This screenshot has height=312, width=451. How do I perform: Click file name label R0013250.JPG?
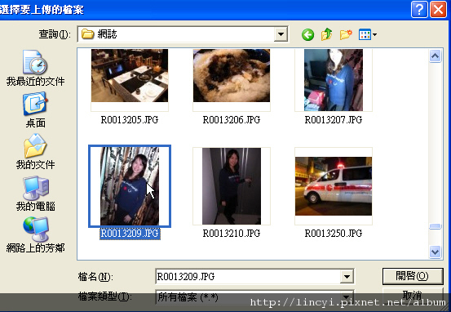pyautogui.click(x=334, y=233)
